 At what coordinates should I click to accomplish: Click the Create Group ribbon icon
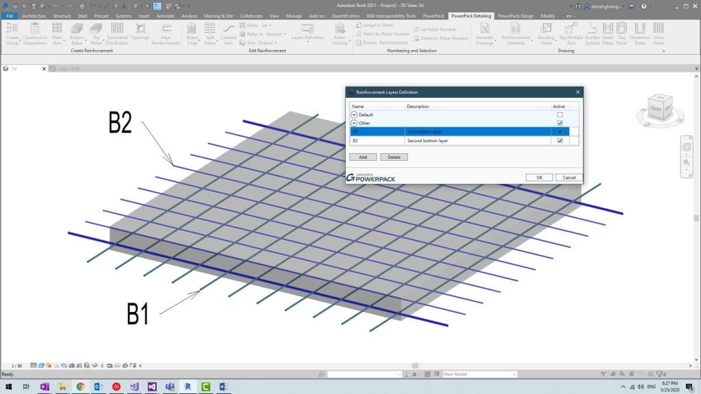coord(12,34)
